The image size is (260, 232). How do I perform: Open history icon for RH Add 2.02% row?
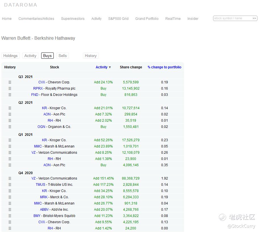click(x=10, y=121)
